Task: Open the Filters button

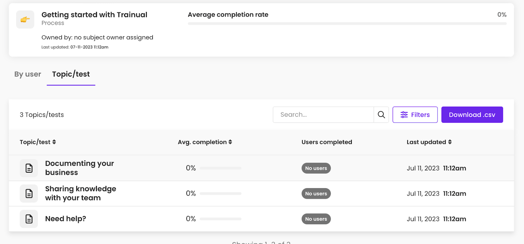Action: [x=415, y=115]
